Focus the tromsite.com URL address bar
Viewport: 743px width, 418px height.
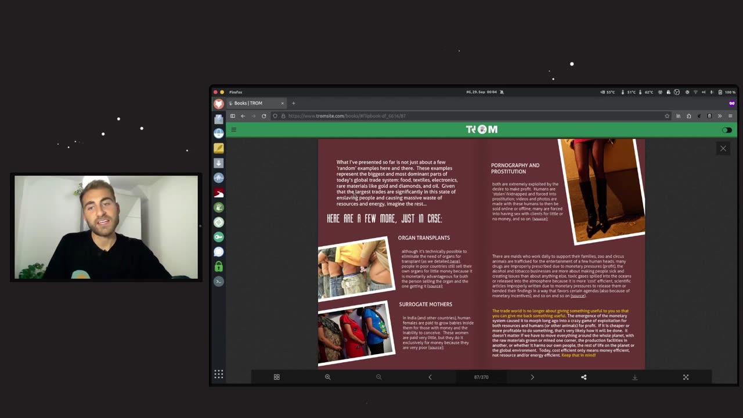tap(470, 116)
